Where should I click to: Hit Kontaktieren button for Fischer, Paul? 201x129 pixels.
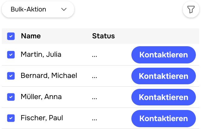click(163, 118)
